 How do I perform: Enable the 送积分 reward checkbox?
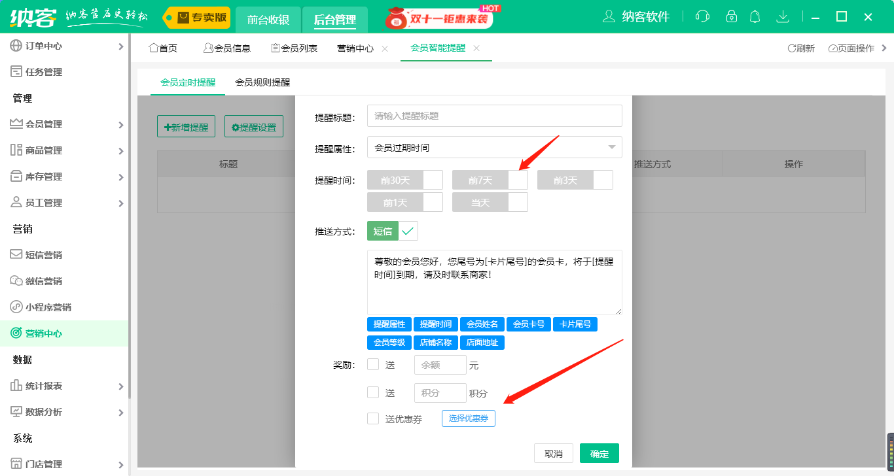pos(373,392)
